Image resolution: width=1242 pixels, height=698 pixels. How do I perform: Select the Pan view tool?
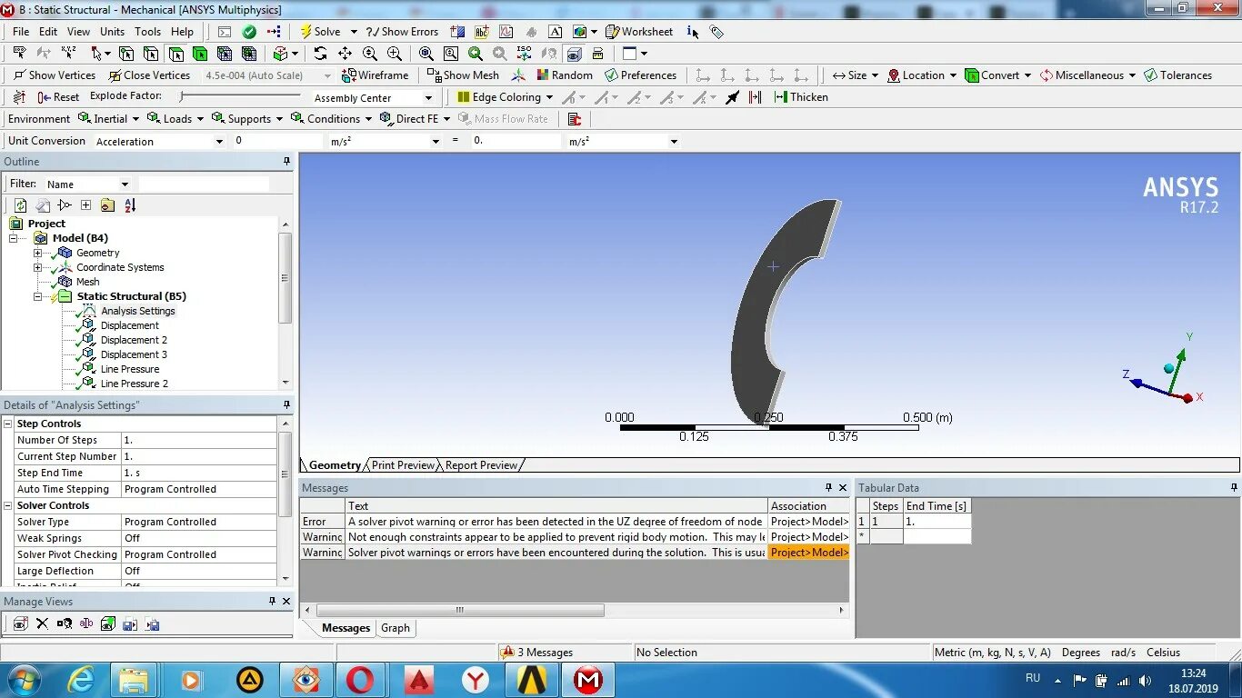(x=346, y=54)
